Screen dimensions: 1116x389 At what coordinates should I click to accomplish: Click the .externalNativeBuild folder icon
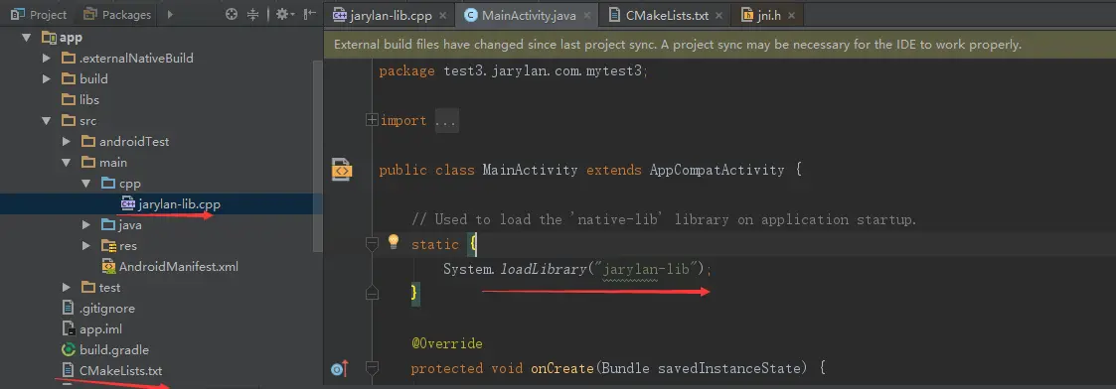[x=69, y=59]
